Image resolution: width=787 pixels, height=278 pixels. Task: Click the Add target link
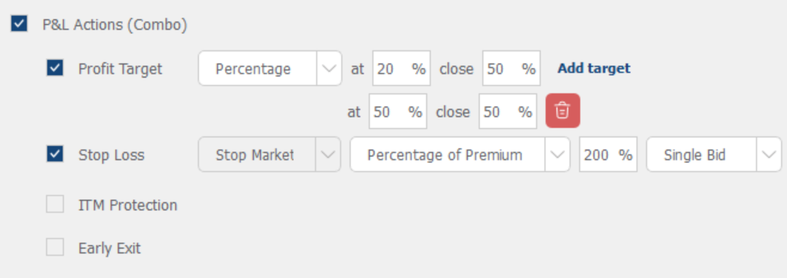click(x=594, y=68)
